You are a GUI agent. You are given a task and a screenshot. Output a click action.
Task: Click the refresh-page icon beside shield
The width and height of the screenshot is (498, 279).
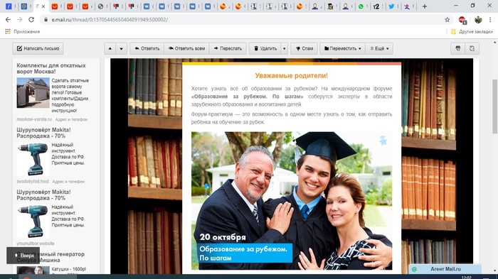tap(472, 48)
